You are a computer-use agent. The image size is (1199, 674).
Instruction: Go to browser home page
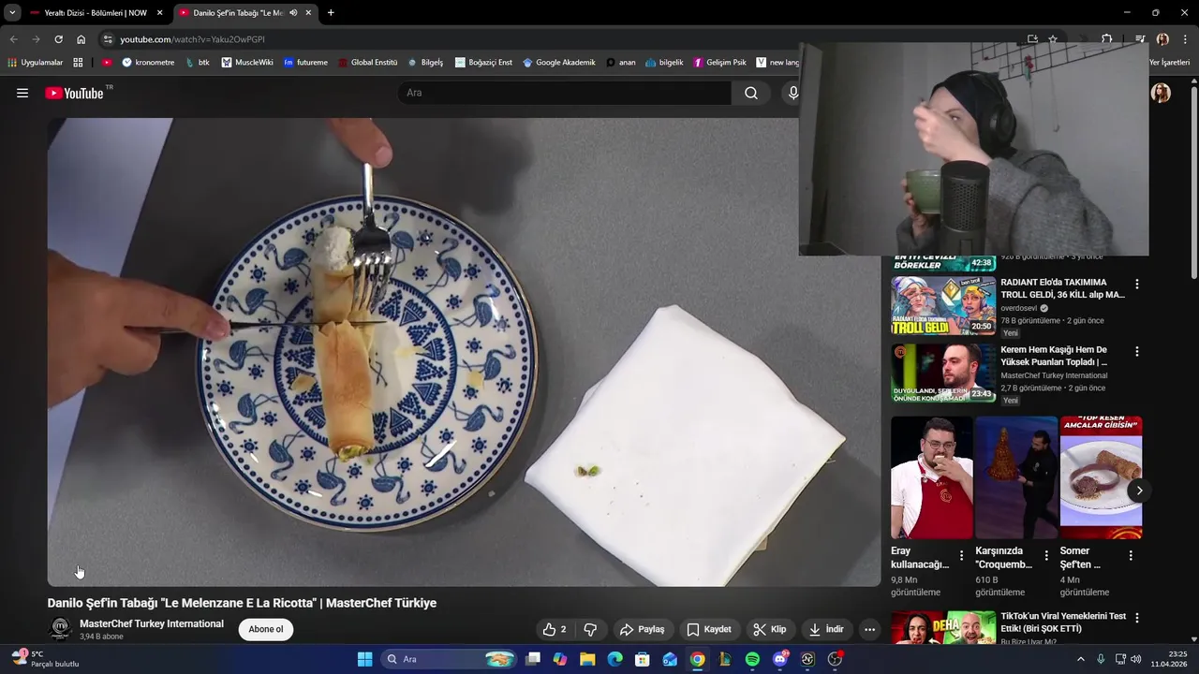(81, 39)
